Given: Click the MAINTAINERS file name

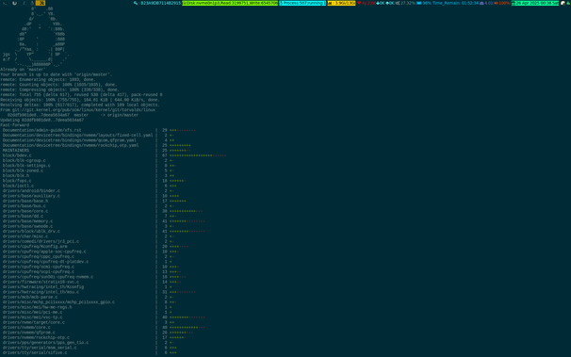Looking at the screenshot, I should [16, 151].
